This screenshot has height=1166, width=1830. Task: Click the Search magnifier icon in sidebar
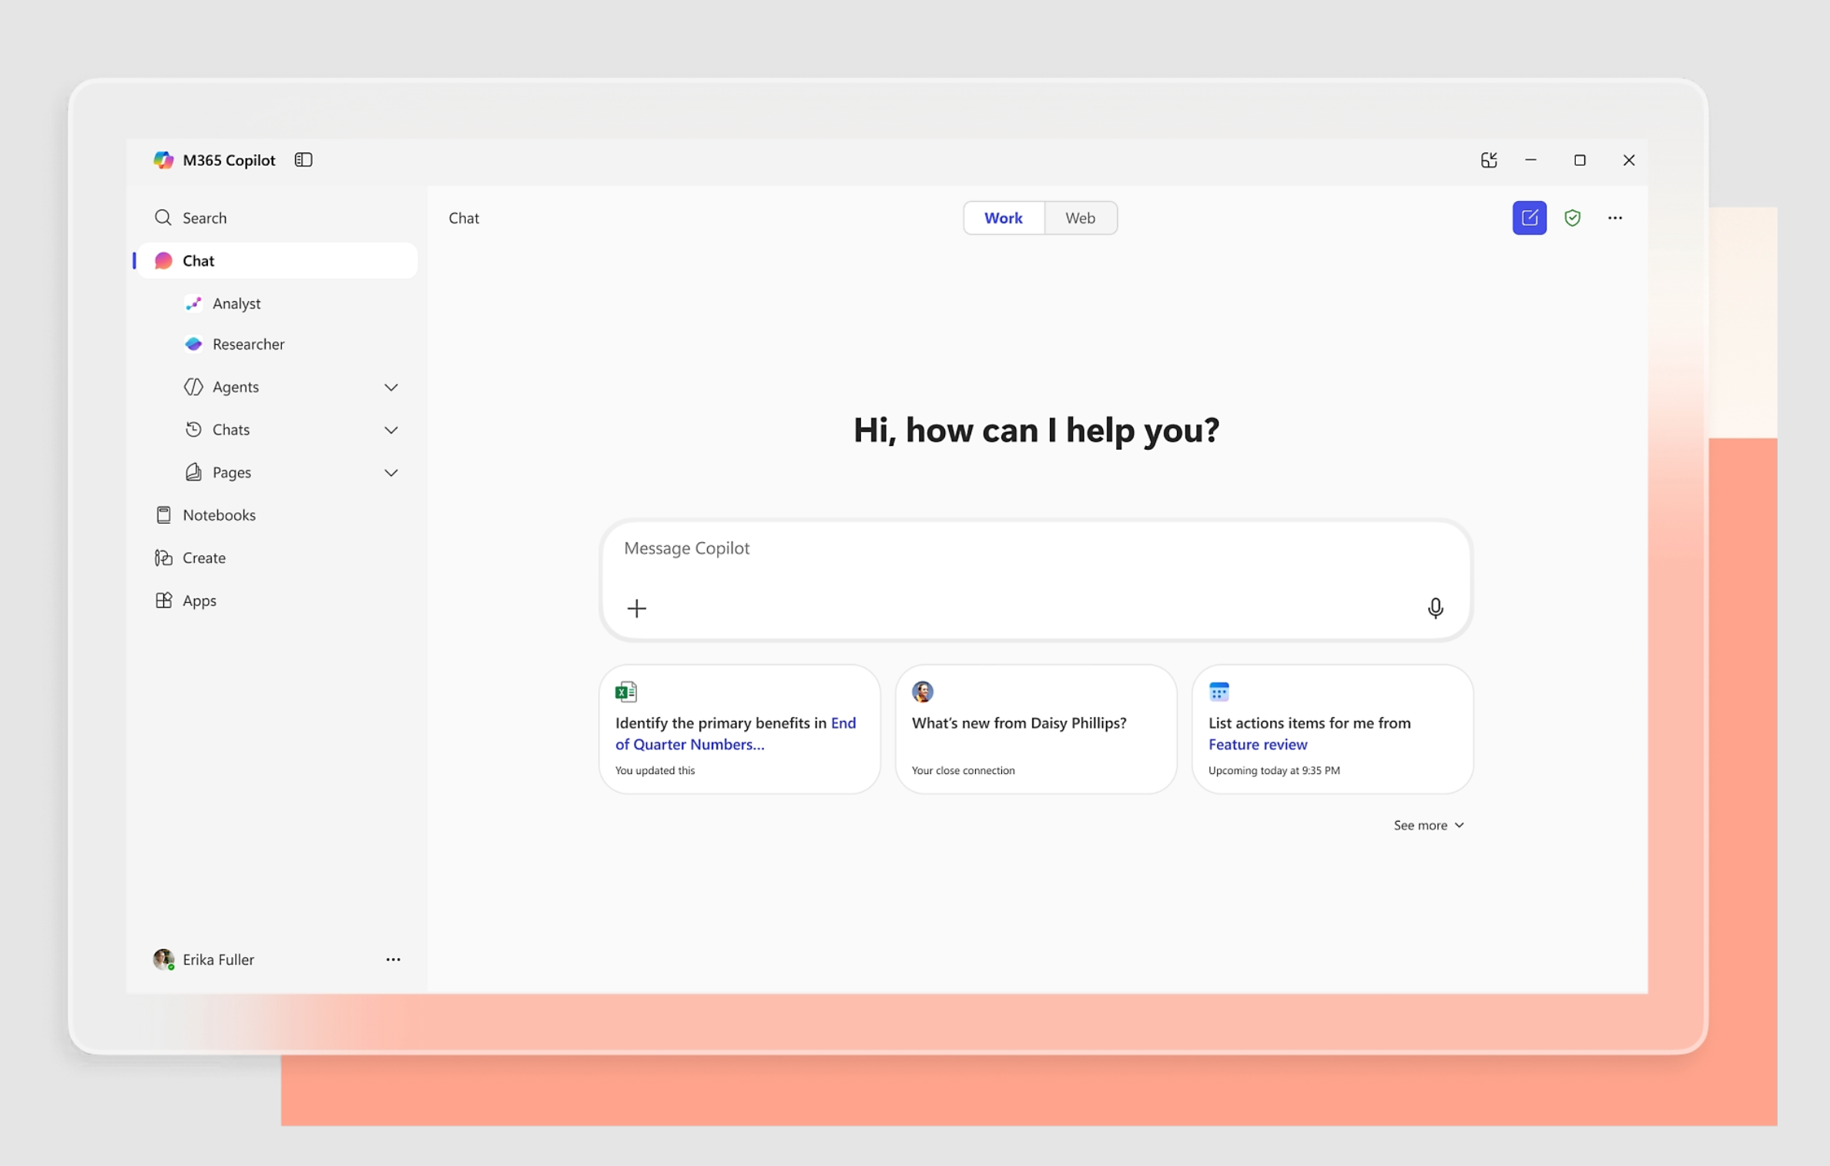tap(163, 218)
